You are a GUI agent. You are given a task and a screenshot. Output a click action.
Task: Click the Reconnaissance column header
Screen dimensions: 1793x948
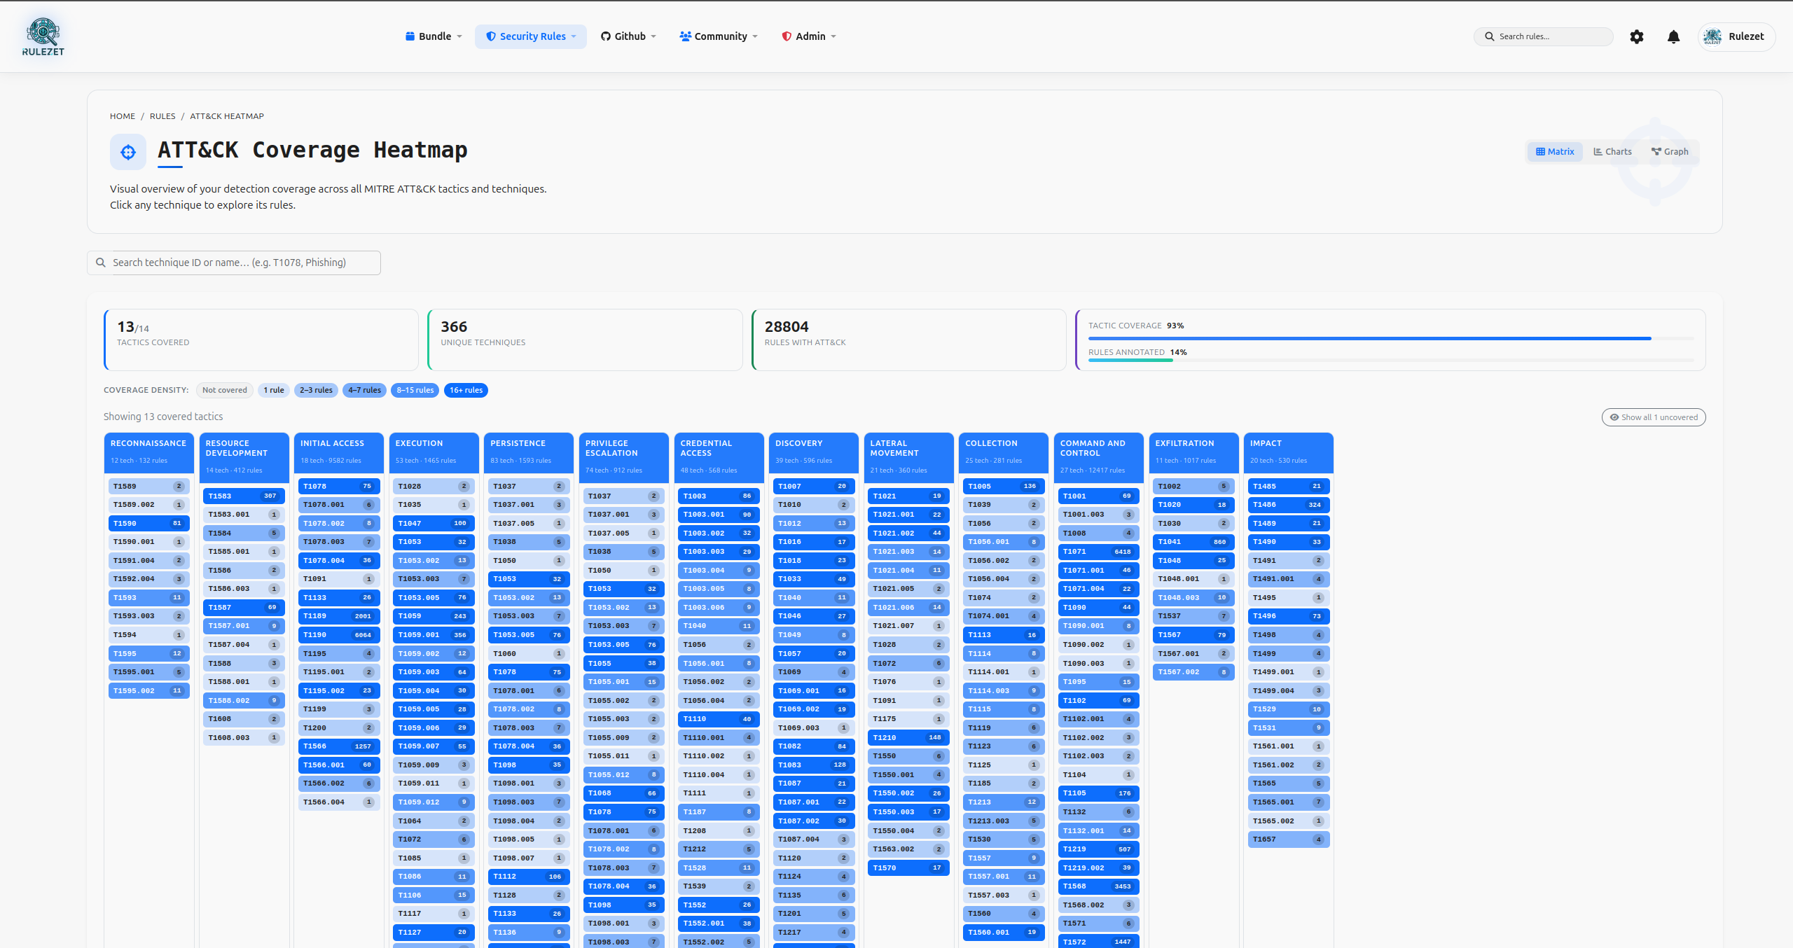pos(148,452)
